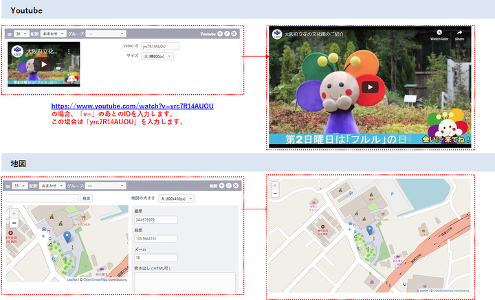This screenshot has width=495, height=300.
Task: Play the small YouTube thumbnail video
Action: [x=43, y=65]
